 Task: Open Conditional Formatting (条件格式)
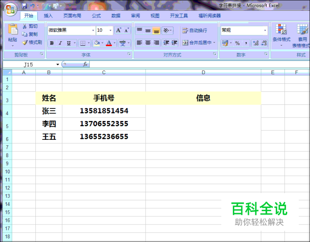[281, 35]
